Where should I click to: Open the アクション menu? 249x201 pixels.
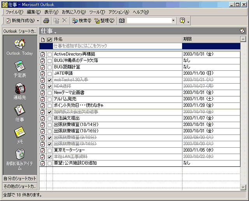click(x=119, y=12)
